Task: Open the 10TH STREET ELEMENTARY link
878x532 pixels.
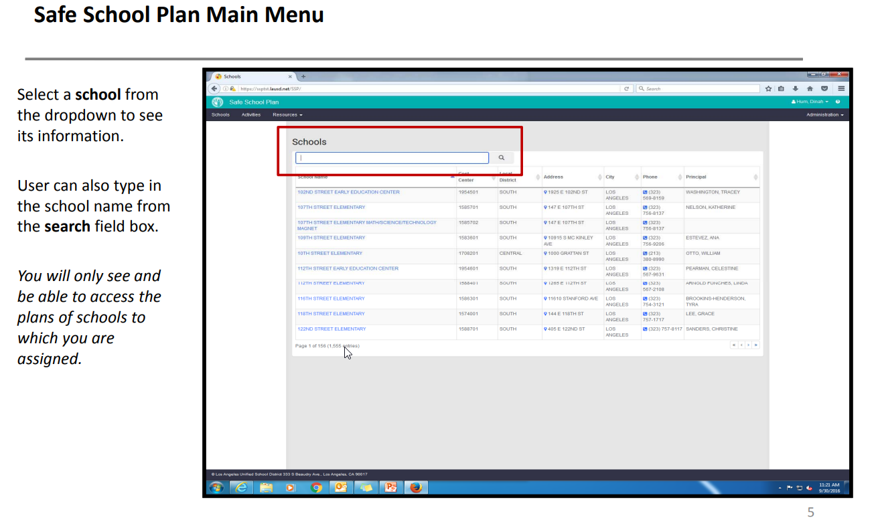Action: (x=330, y=254)
